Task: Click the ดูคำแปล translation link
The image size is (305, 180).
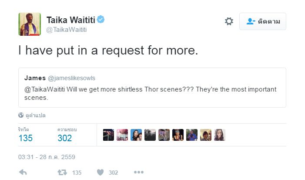Action: pos(36,115)
